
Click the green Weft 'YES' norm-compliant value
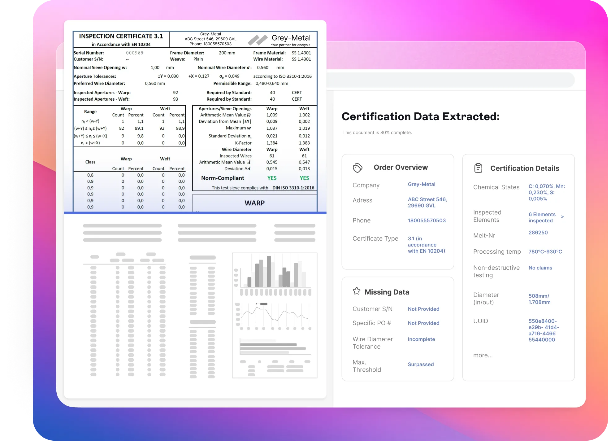(x=304, y=178)
